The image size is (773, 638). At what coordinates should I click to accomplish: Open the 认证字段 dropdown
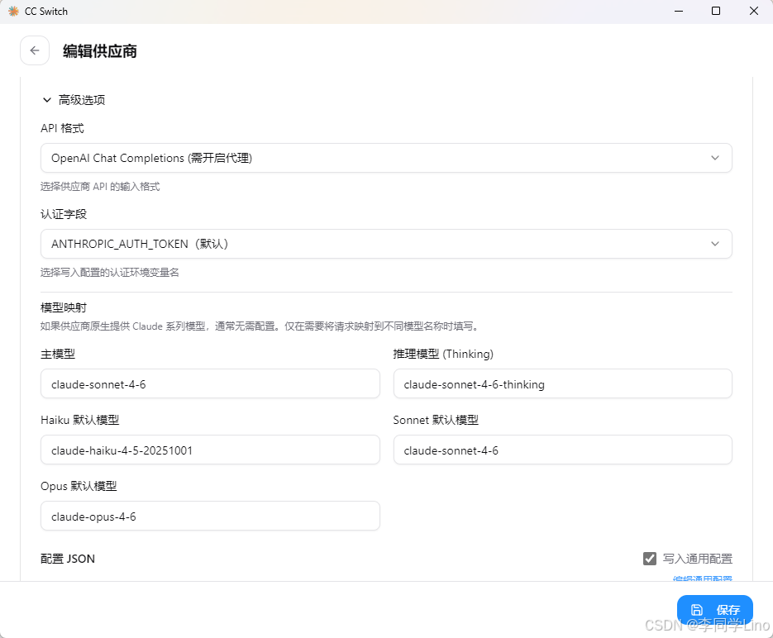[x=386, y=244]
